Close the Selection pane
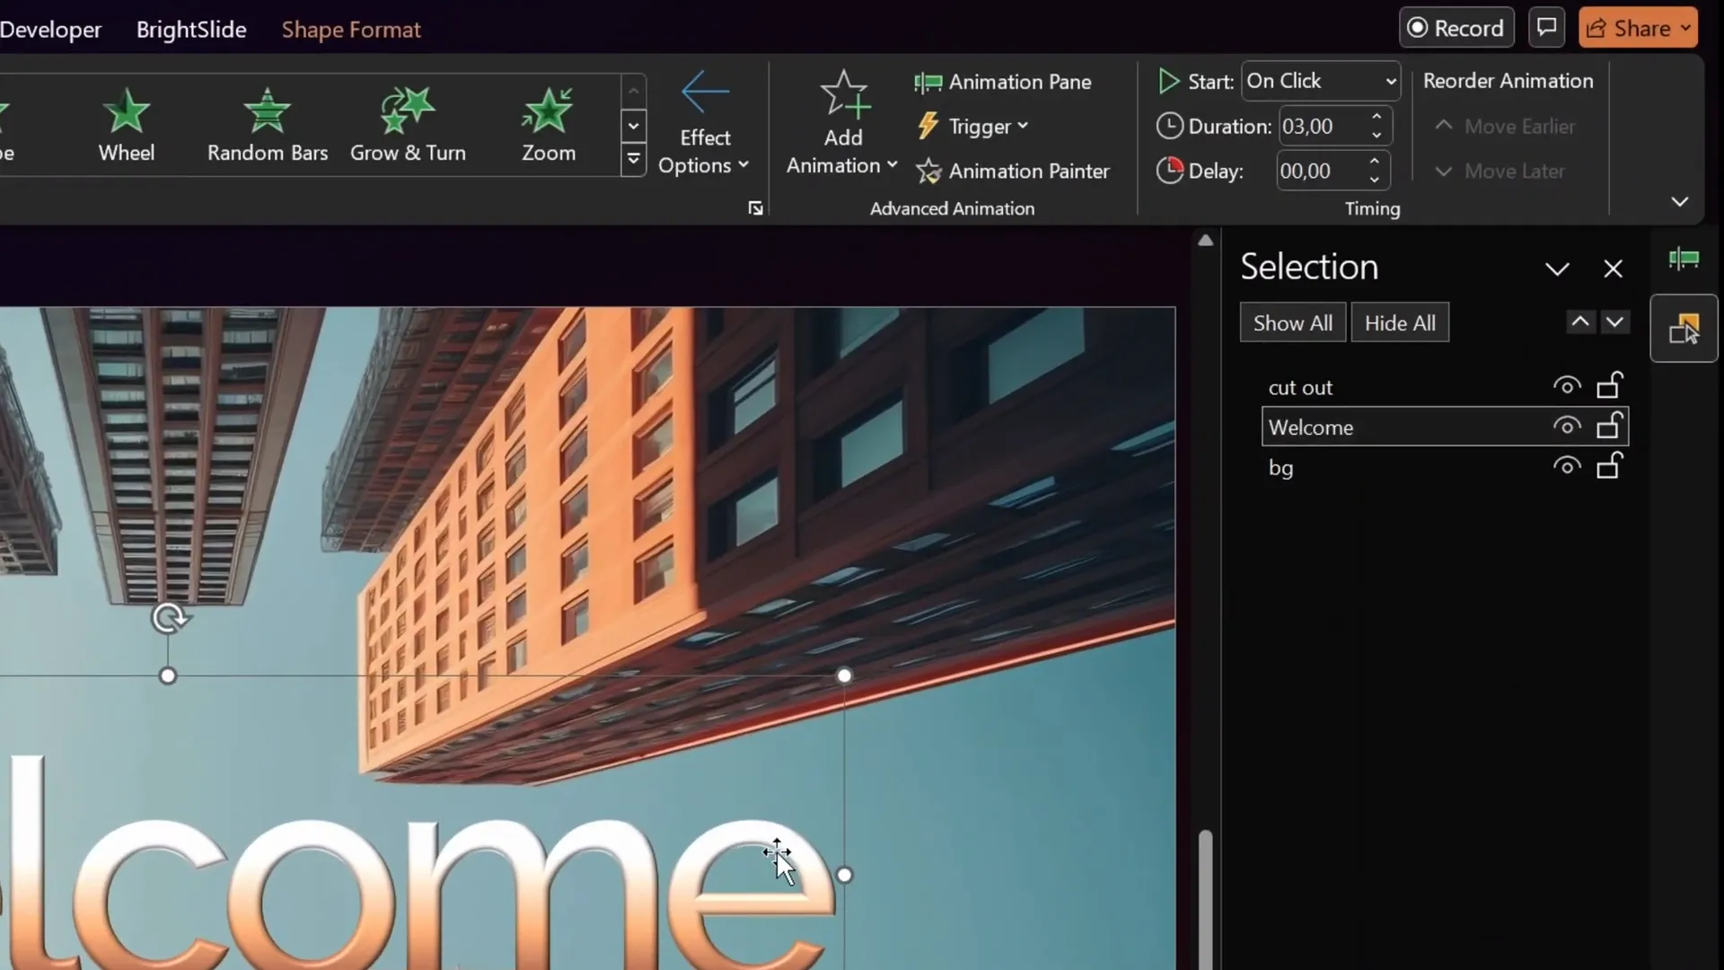This screenshot has width=1724, height=970. (x=1614, y=269)
